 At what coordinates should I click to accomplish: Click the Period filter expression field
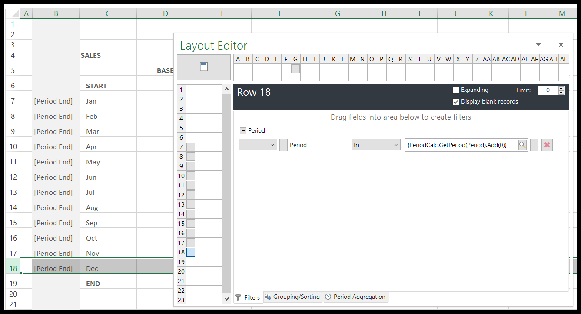pyautogui.click(x=461, y=145)
